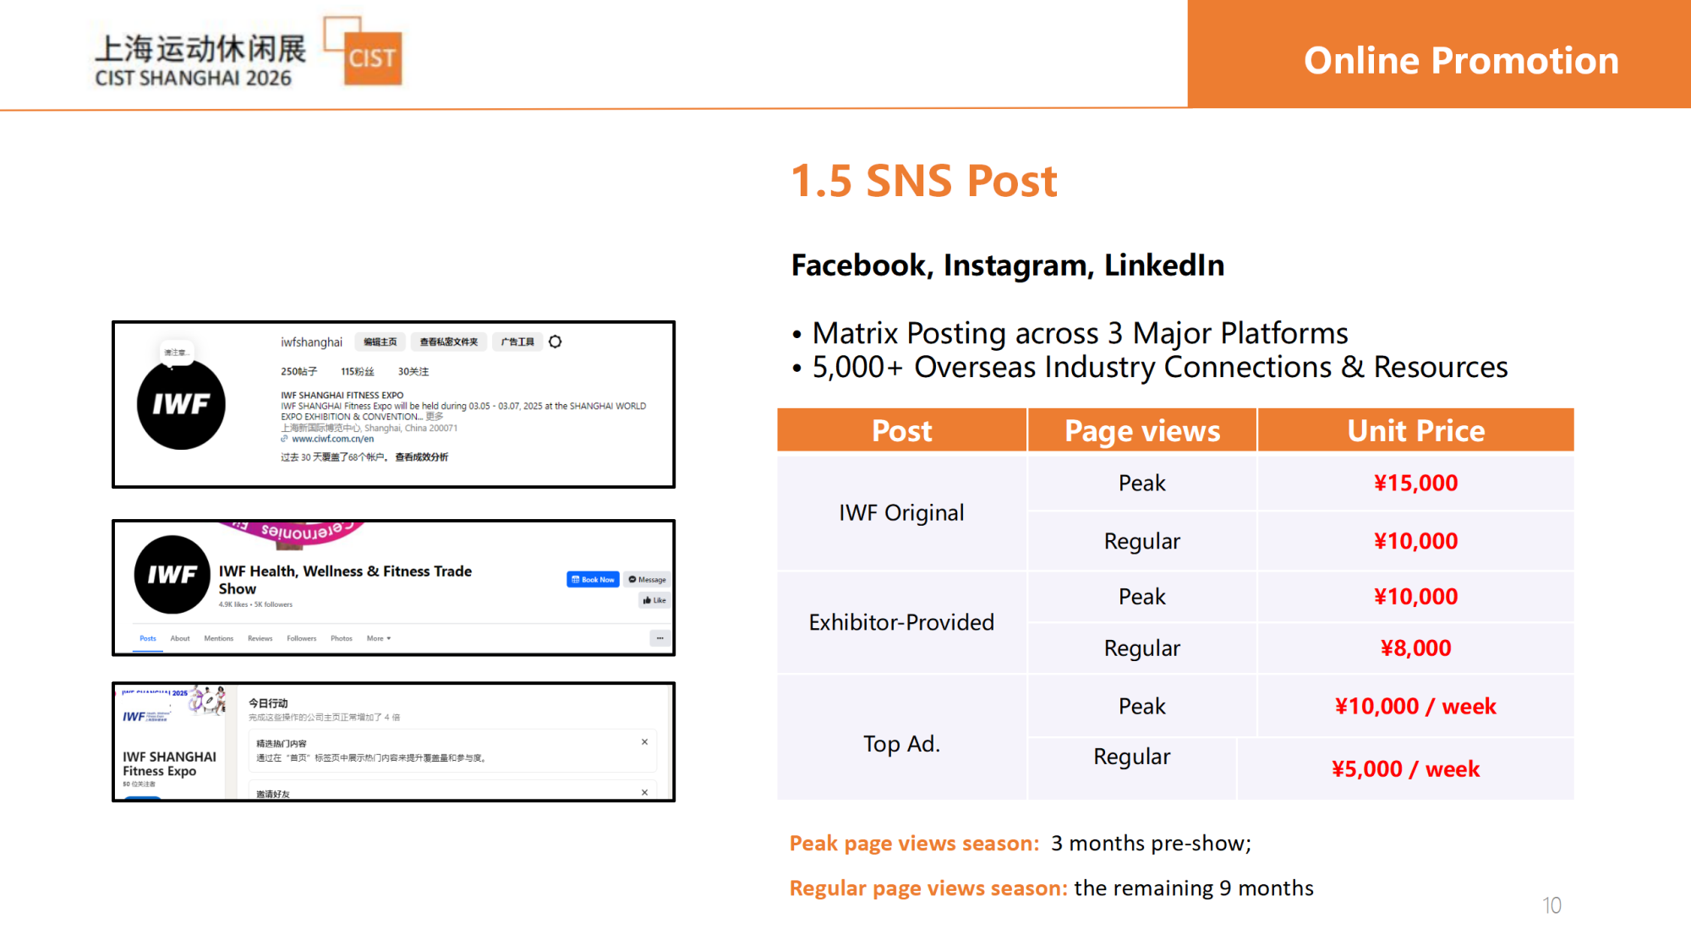Switch to the About tab
The height and width of the screenshot is (951, 1691).
pyautogui.click(x=179, y=638)
